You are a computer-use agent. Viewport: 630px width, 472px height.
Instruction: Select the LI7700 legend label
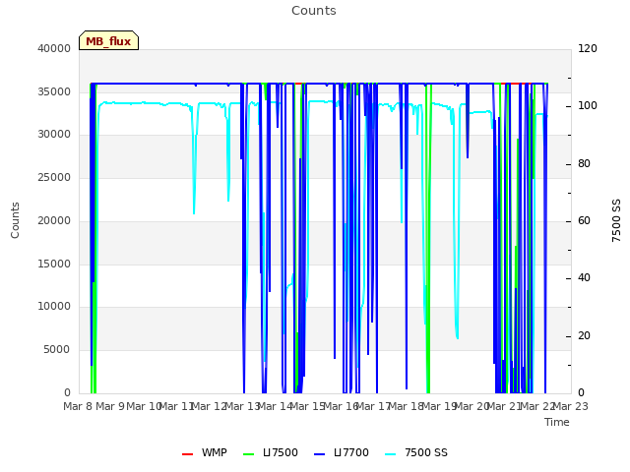pos(351,452)
